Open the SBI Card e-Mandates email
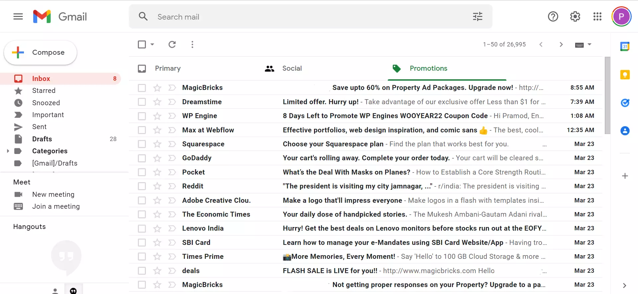Viewport: 638px width, 294px height. 366,243
